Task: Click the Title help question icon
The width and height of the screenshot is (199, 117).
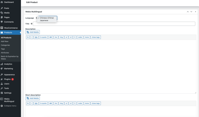Action: pos(32,24)
